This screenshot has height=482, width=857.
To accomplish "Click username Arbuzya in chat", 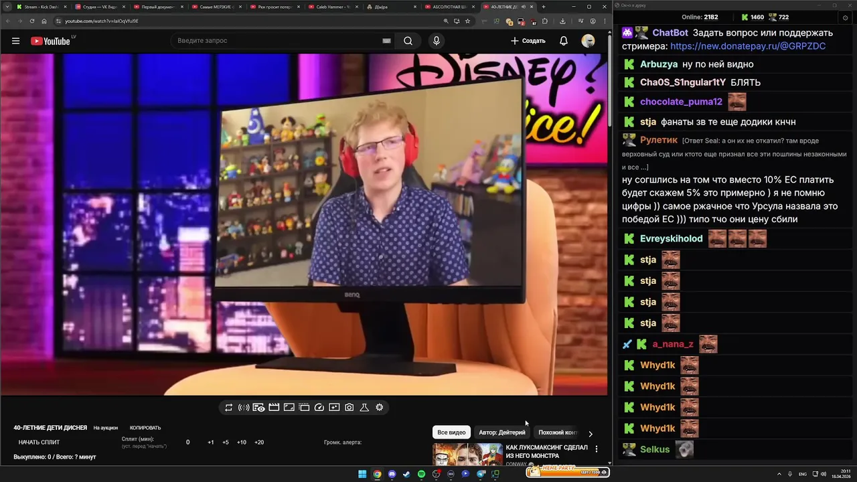I will coord(659,64).
